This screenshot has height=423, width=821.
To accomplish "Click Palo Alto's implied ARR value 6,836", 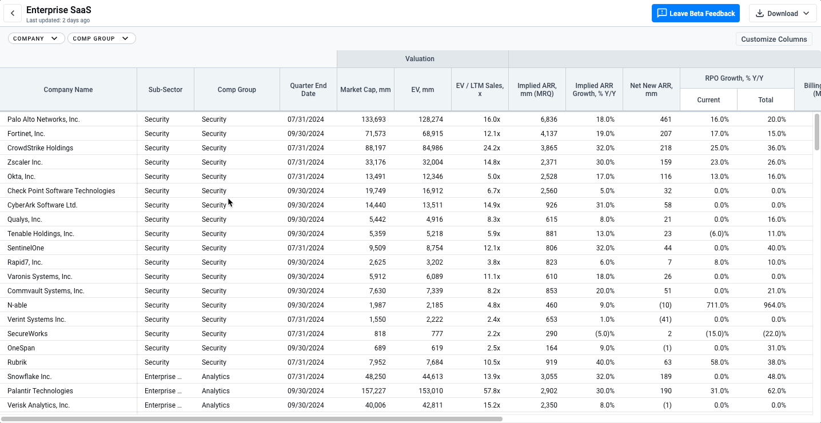I will click(548, 119).
